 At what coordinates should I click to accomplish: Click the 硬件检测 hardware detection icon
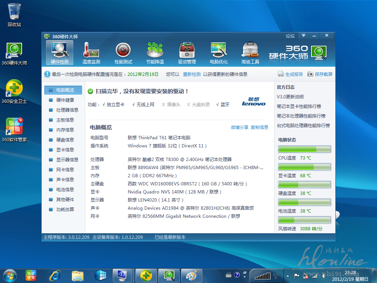[x=60, y=52]
